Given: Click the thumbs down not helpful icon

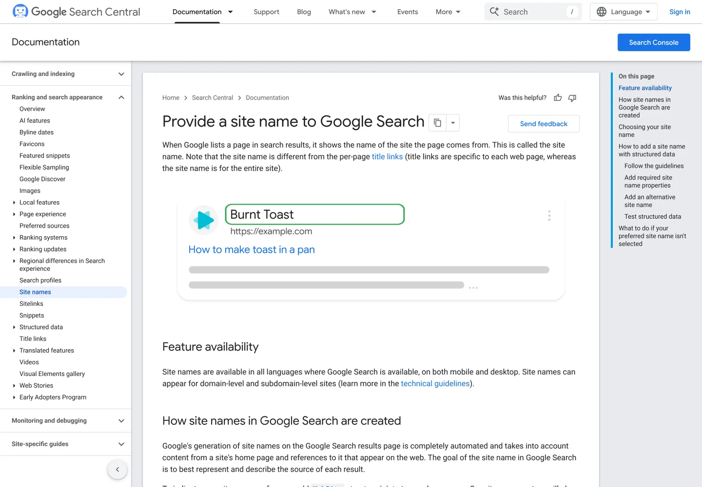Looking at the screenshot, I should tap(572, 98).
